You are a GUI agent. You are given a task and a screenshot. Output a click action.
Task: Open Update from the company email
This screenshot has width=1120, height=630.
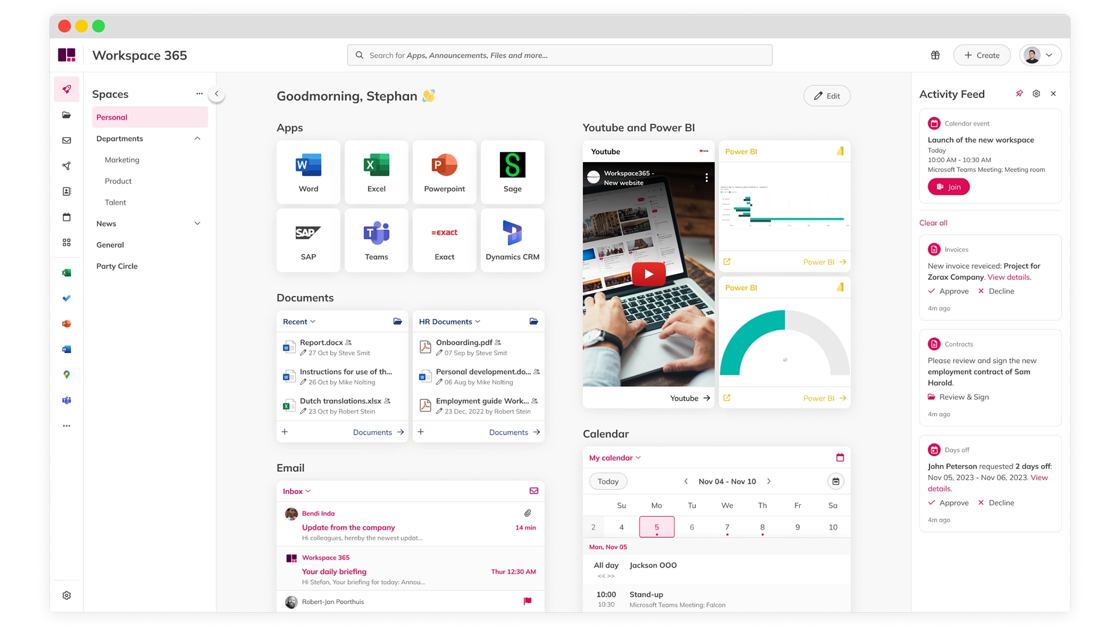pyautogui.click(x=410, y=524)
